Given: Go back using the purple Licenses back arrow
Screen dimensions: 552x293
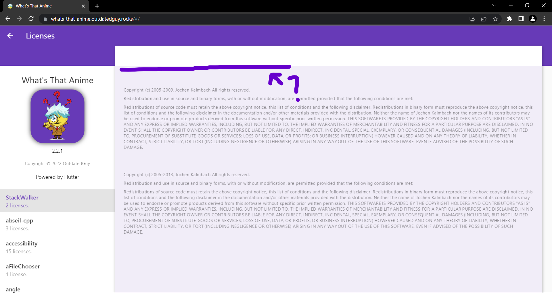Looking at the screenshot, I should click(x=10, y=36).
